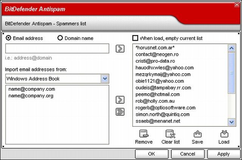Select the Email address radio button
Image resolution: width=242 pixels, height=160 pixels.
pos(9,38)
